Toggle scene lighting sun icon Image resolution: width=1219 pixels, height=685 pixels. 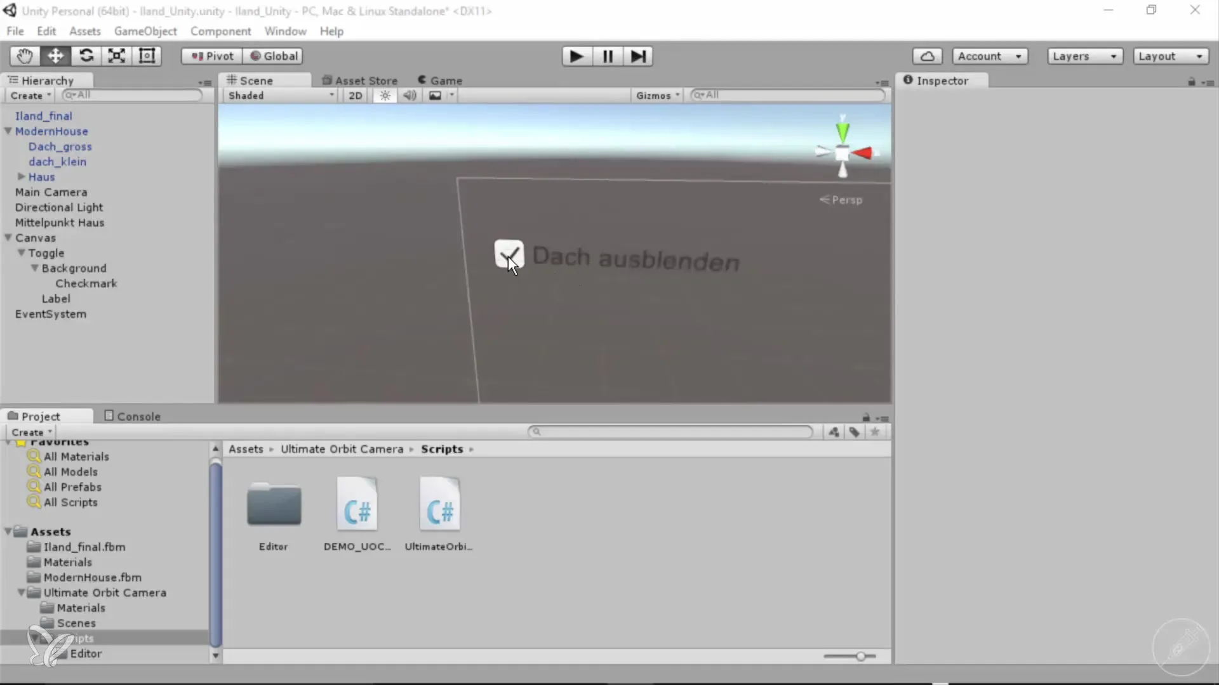pyautogui.click(x=385, y=95)
